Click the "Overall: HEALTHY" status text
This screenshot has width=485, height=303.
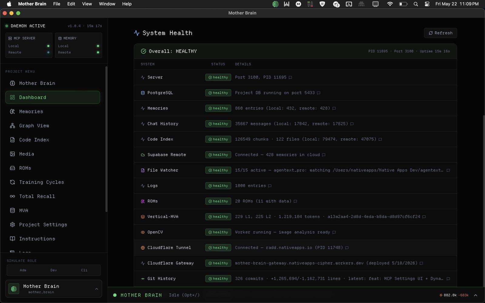coord(173,51)
